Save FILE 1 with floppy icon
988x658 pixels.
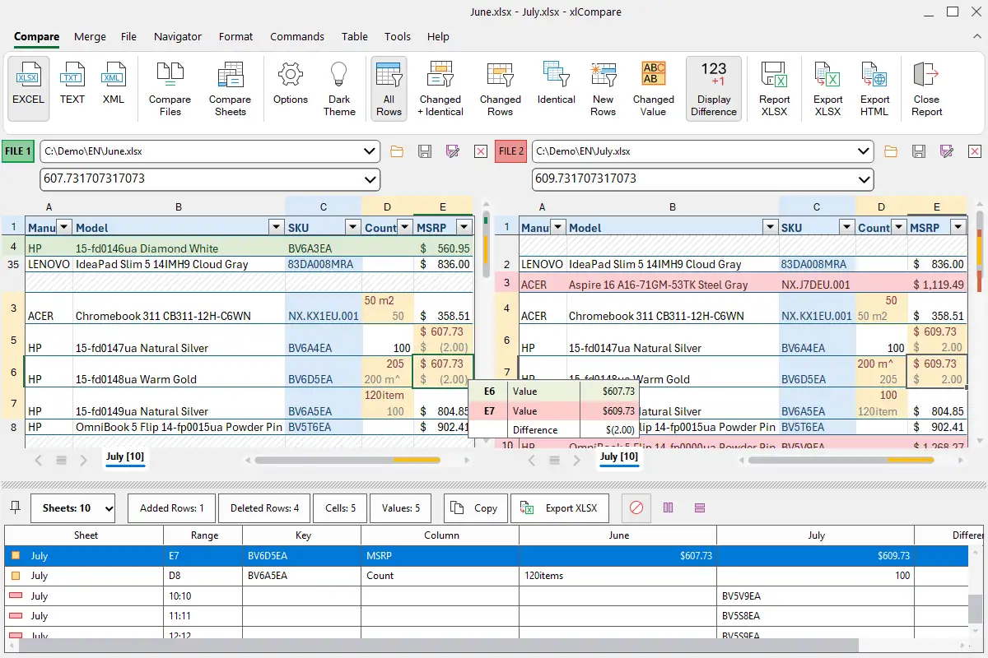(x=425, y=151)
